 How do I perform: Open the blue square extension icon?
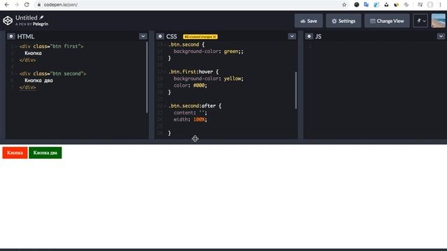(x=376, y=5)
